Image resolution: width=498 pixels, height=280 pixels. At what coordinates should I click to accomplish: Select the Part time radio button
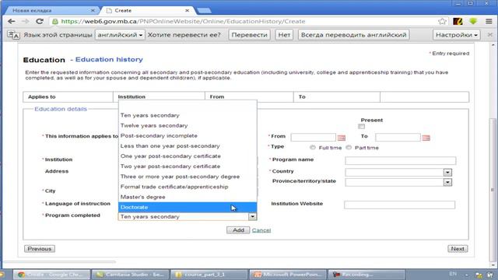pyautogui.click(x=349, y=147)
